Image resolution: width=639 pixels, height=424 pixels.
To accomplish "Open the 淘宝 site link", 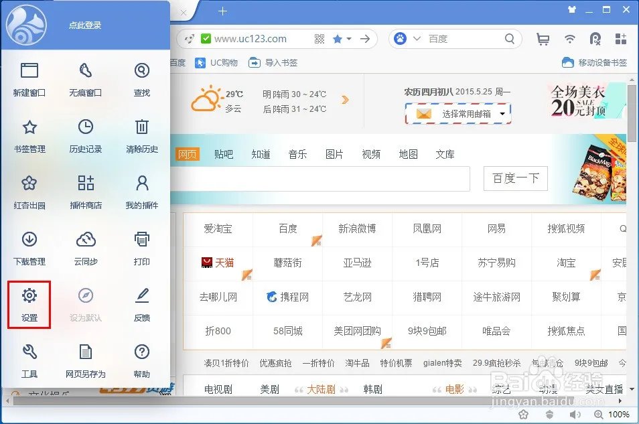I will (566, 263).
